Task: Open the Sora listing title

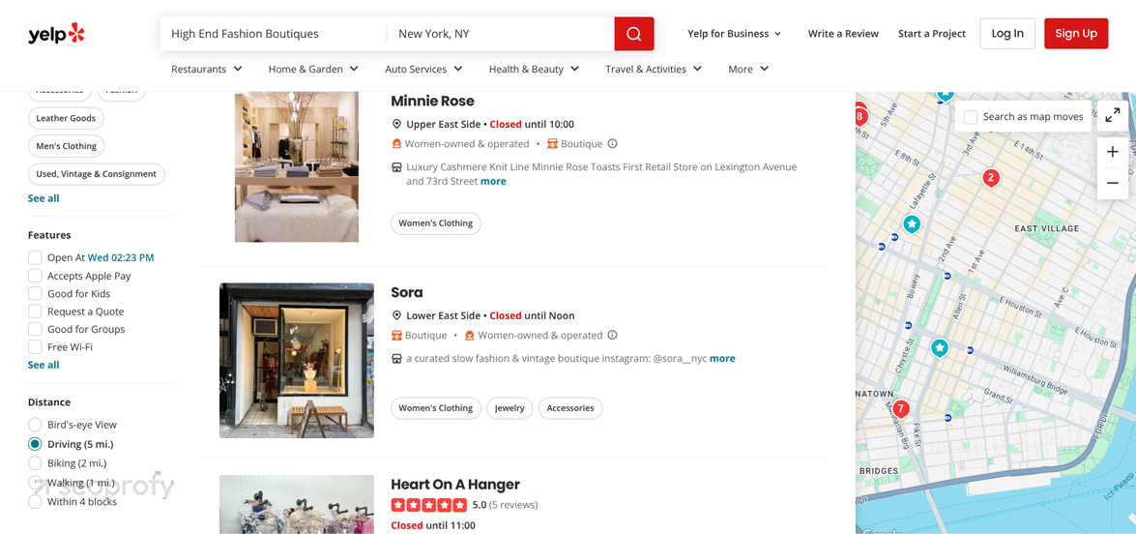Action: (406, 292)
